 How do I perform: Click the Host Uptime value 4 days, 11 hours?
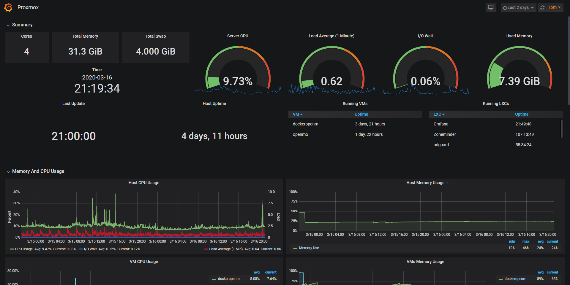[x=214, y=136]
